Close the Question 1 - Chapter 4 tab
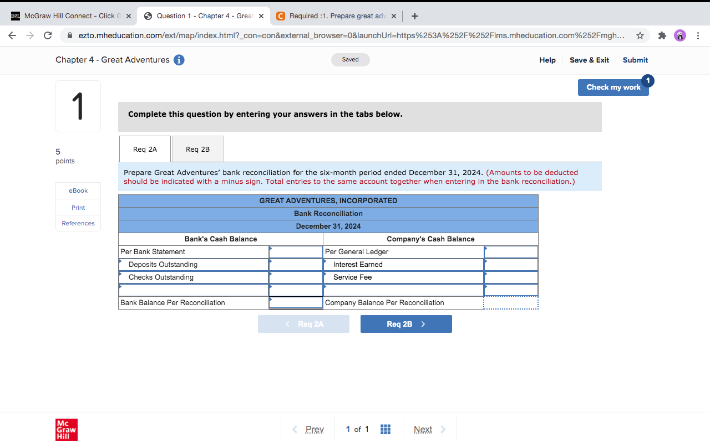 coord(261,16)
